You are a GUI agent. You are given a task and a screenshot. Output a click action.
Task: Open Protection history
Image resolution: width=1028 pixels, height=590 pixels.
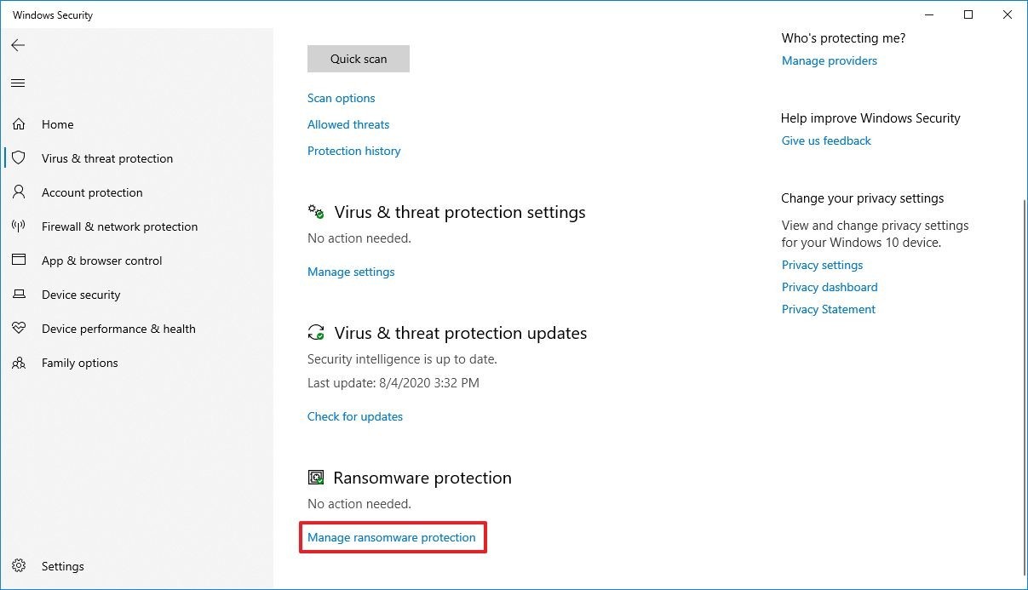pos(353,151)
